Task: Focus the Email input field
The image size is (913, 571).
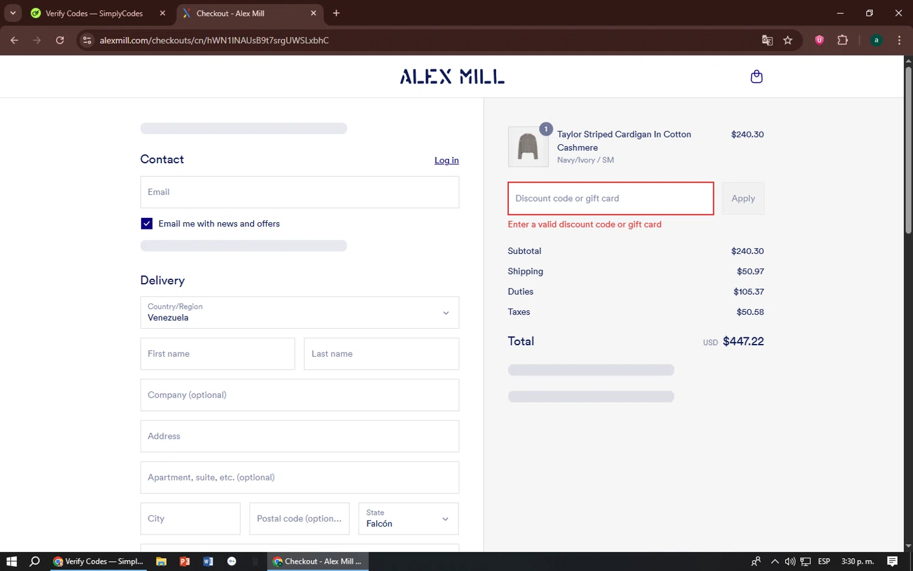Action: tap(299, 192)
